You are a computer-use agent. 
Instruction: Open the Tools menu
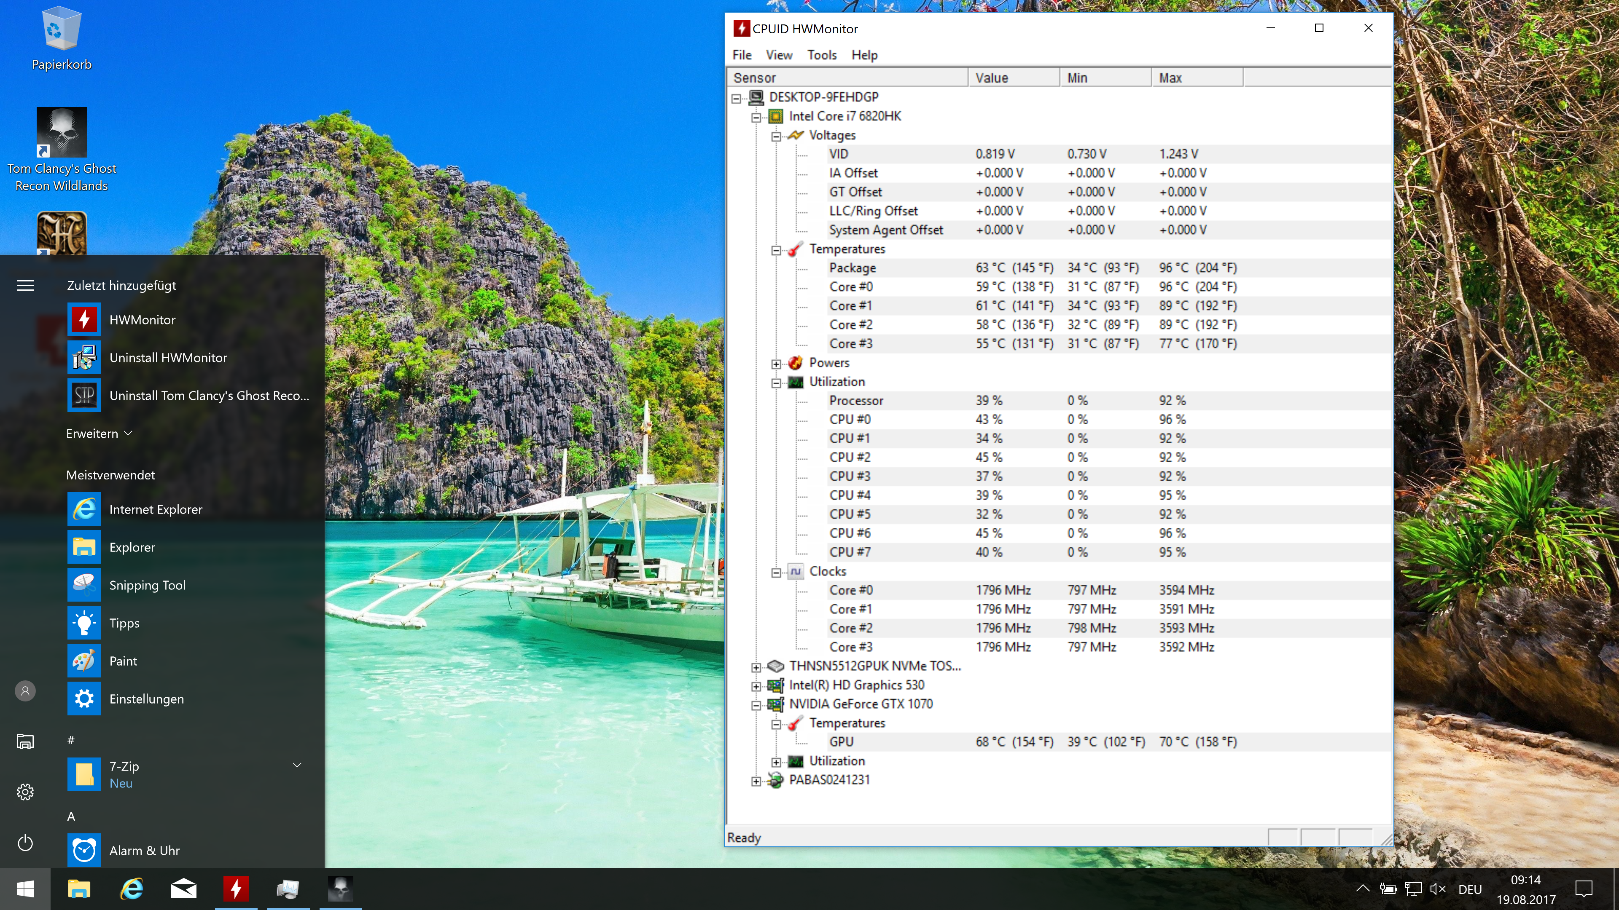(821, 55)
